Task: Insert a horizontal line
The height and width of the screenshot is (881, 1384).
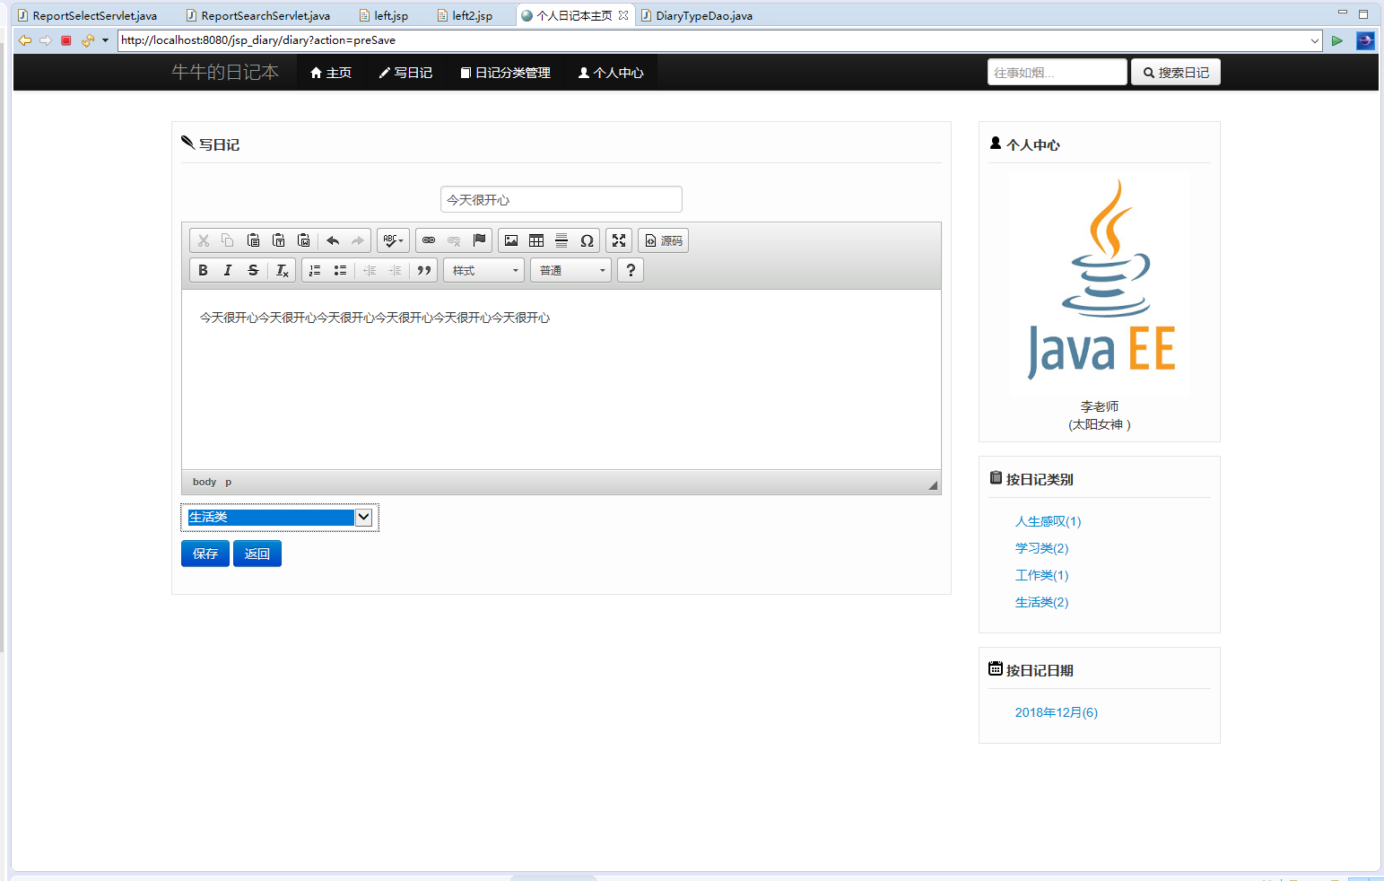Action: (x=561, y=240)
